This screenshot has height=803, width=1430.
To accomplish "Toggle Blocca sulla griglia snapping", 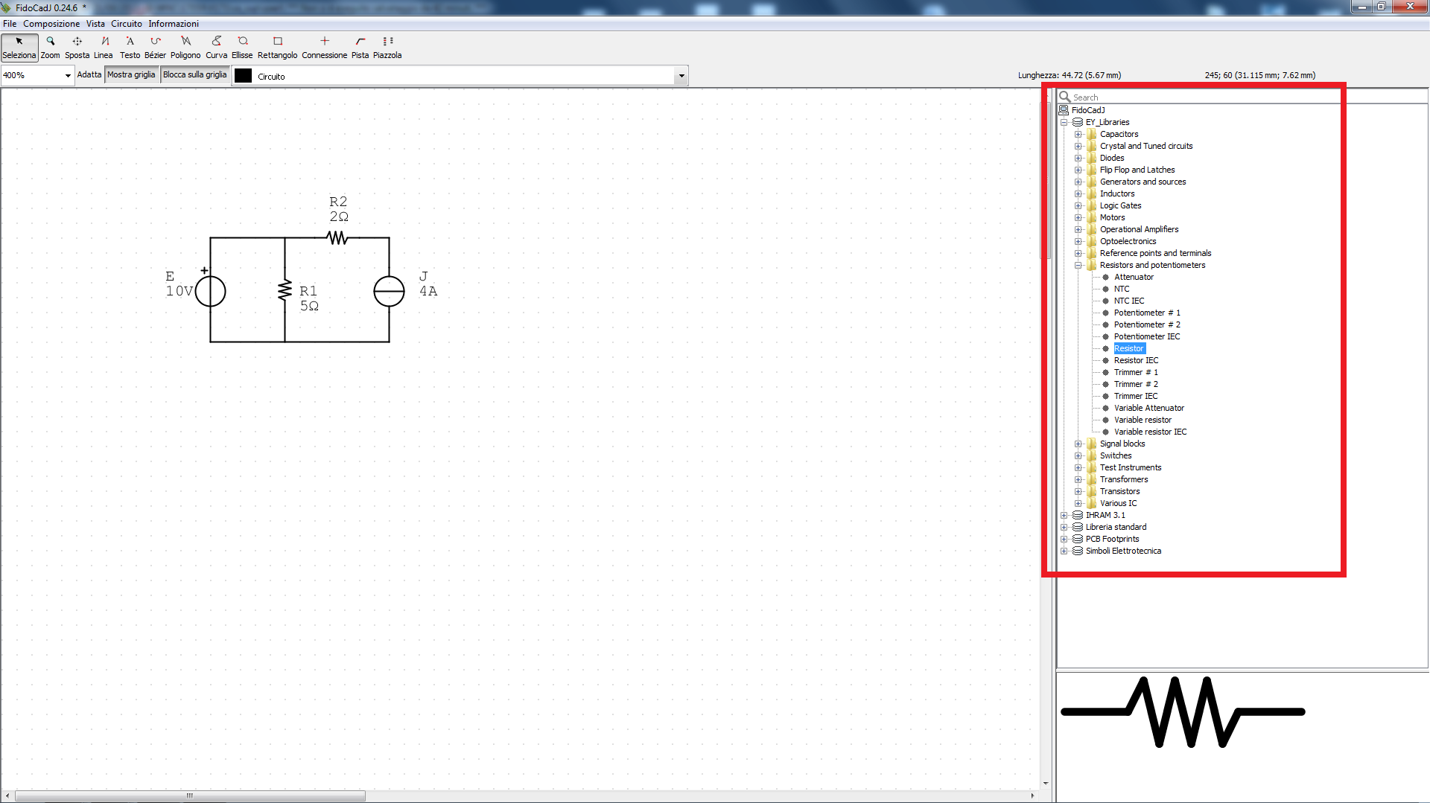I will tap(194, 75).
